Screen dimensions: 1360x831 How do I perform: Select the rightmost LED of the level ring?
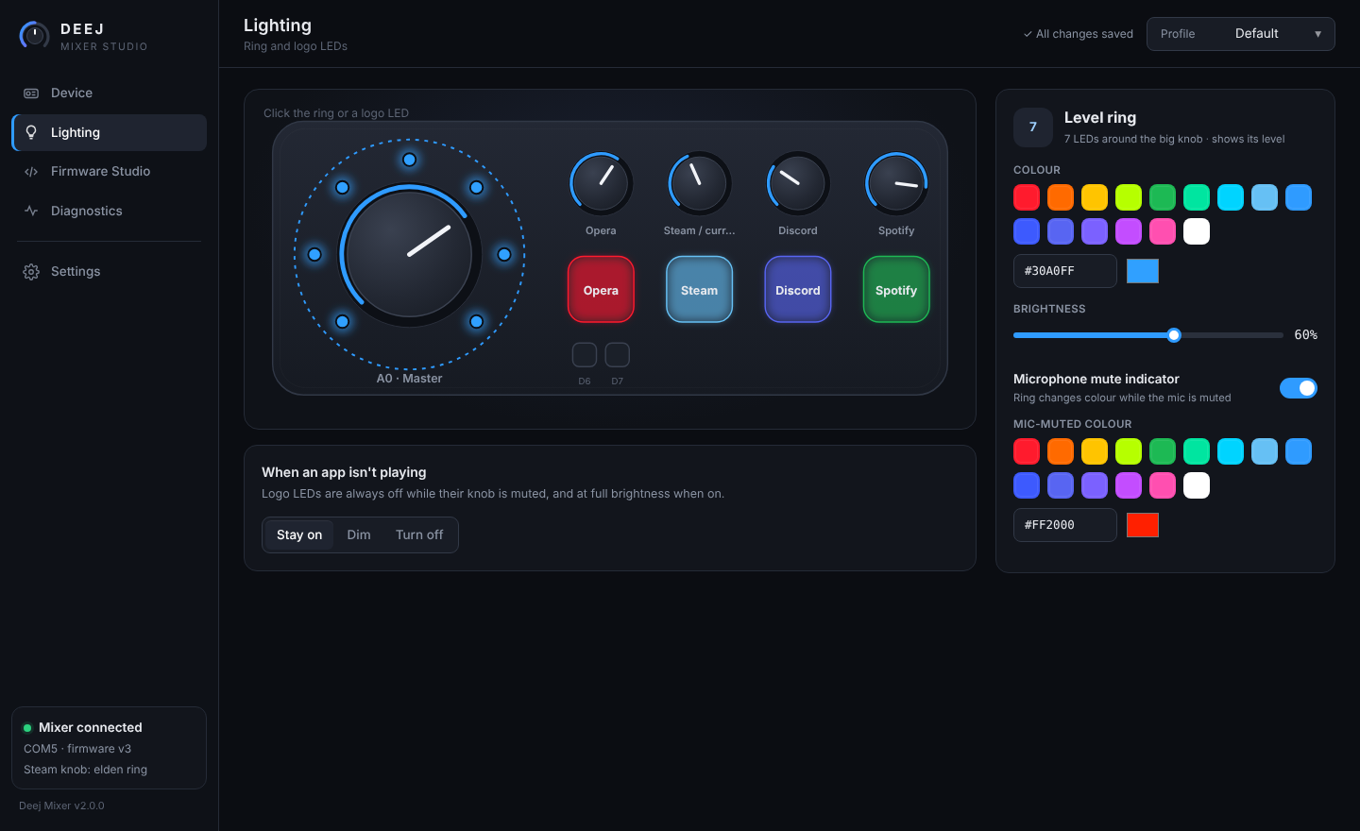click(x=504, y=254)
